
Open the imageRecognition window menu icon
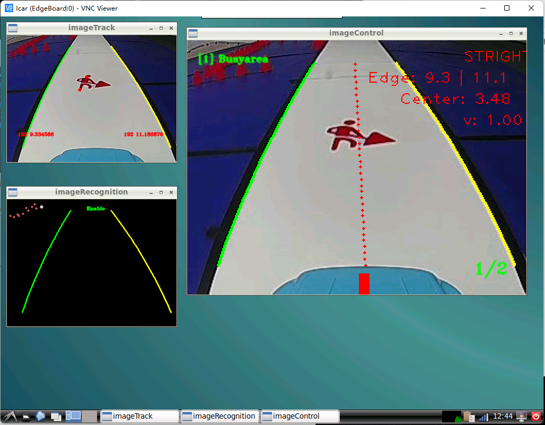click(x=13, y=192)
